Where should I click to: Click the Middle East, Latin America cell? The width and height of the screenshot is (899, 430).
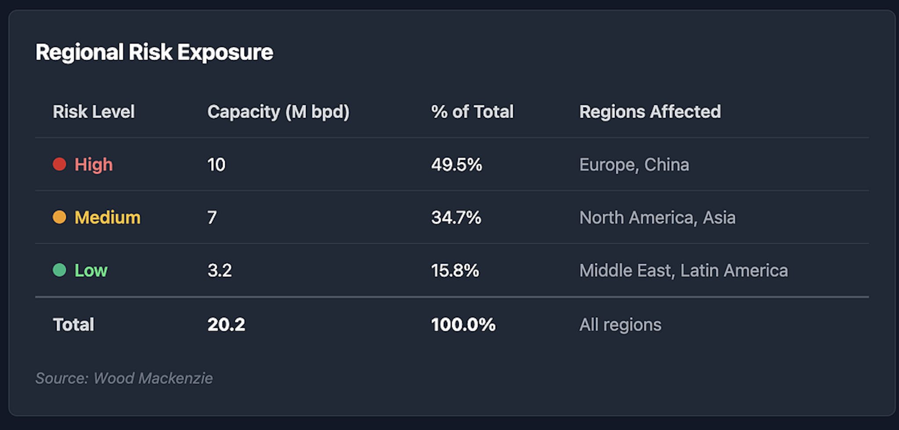(683, 270)
